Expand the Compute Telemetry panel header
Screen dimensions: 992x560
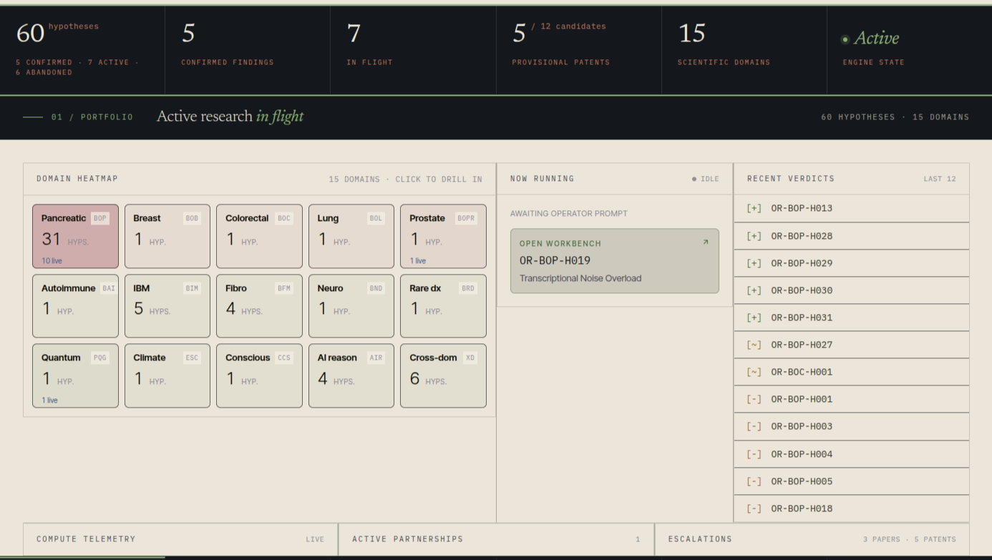click(x=180, y=539)
